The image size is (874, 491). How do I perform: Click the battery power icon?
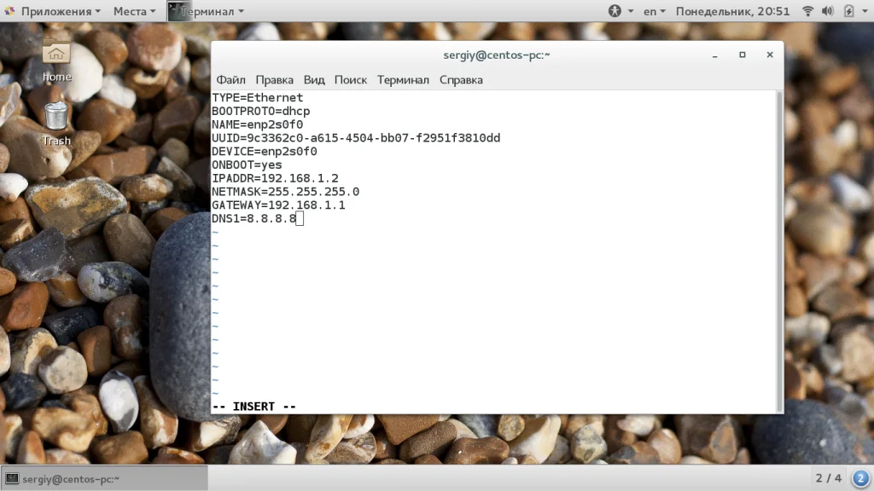pos(848,10)
